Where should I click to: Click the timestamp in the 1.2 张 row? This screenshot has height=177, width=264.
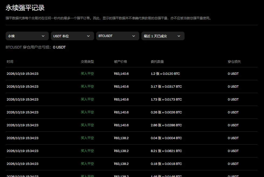[23, 74]
